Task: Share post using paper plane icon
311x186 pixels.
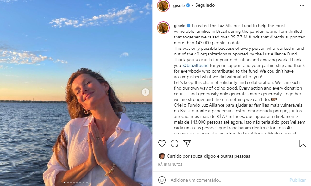Action: pos(187,143)
